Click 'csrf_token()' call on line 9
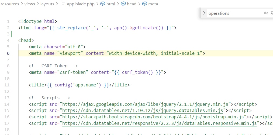This screenshot has height=135, width=273. [137, 72]
